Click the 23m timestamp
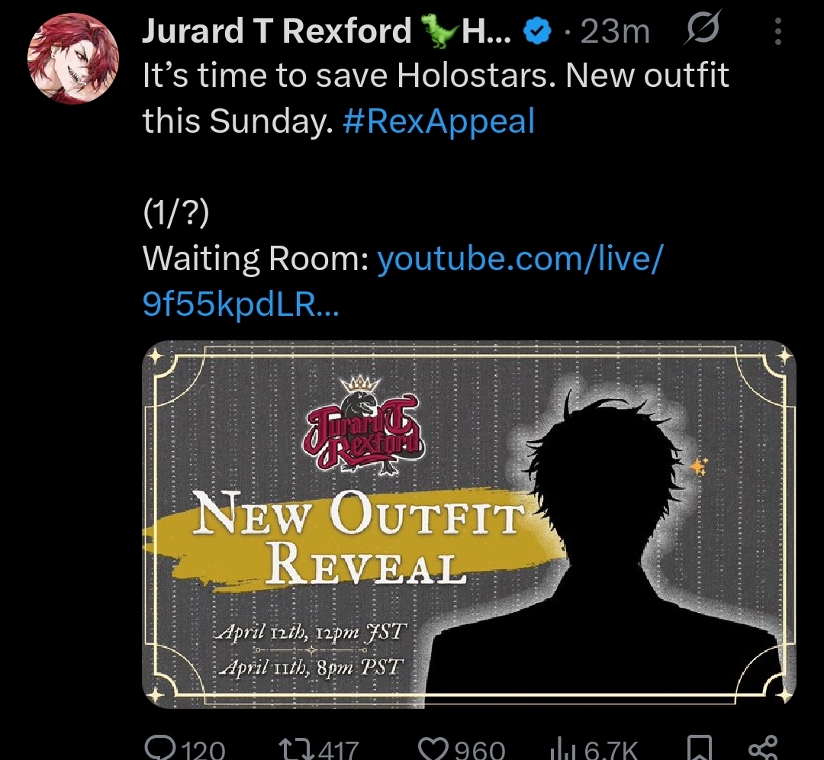The image size is (824, 760). pos(615,31)
